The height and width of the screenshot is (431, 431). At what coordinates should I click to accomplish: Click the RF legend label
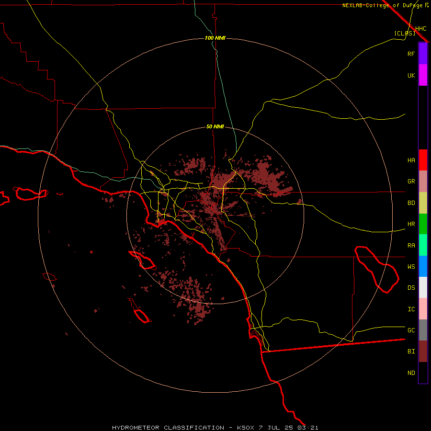[x=411, y=54]
